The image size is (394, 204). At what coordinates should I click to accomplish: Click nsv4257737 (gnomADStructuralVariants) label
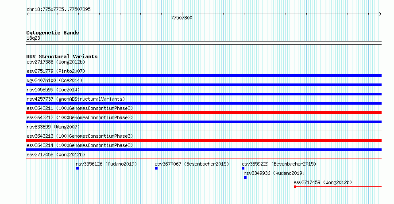76,99
